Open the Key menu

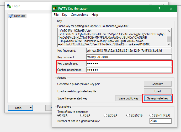coord(65,15)
